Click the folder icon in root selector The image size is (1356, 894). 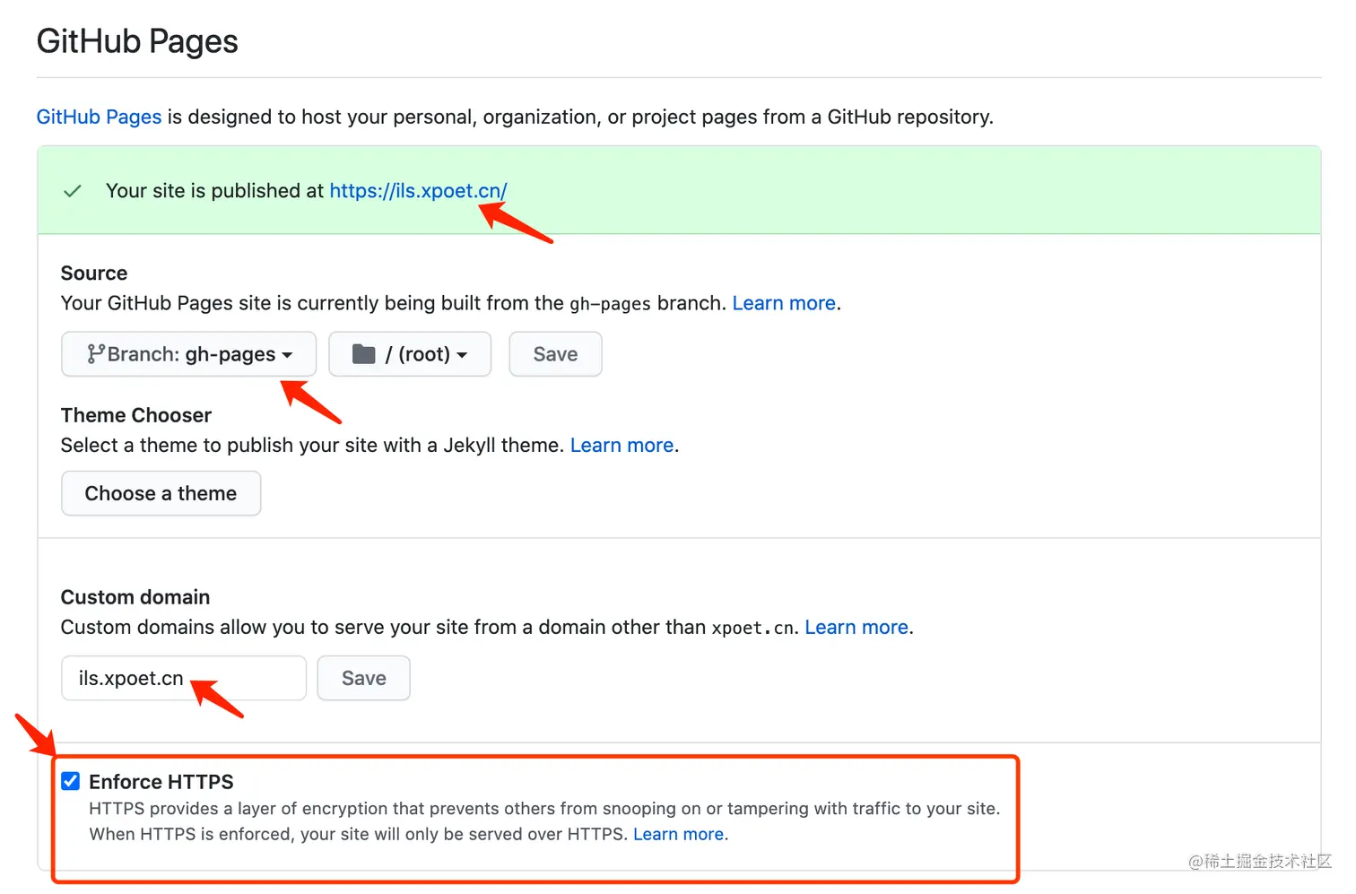click(363, 354)
